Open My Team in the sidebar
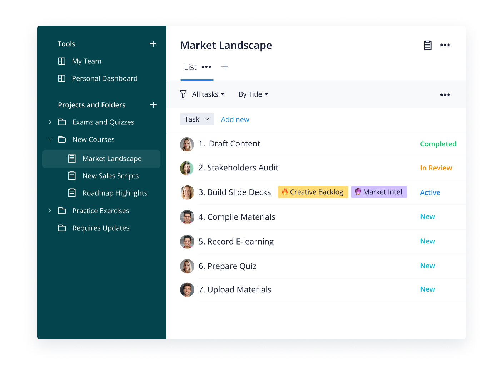The height and width of the screenshot is (365, 503). (x=86, y=61)
